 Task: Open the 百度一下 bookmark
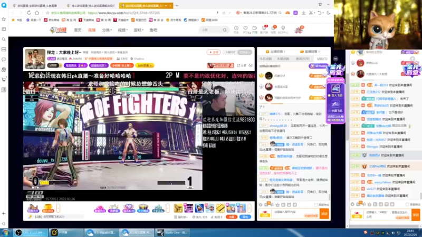click(x=34, y=20)
